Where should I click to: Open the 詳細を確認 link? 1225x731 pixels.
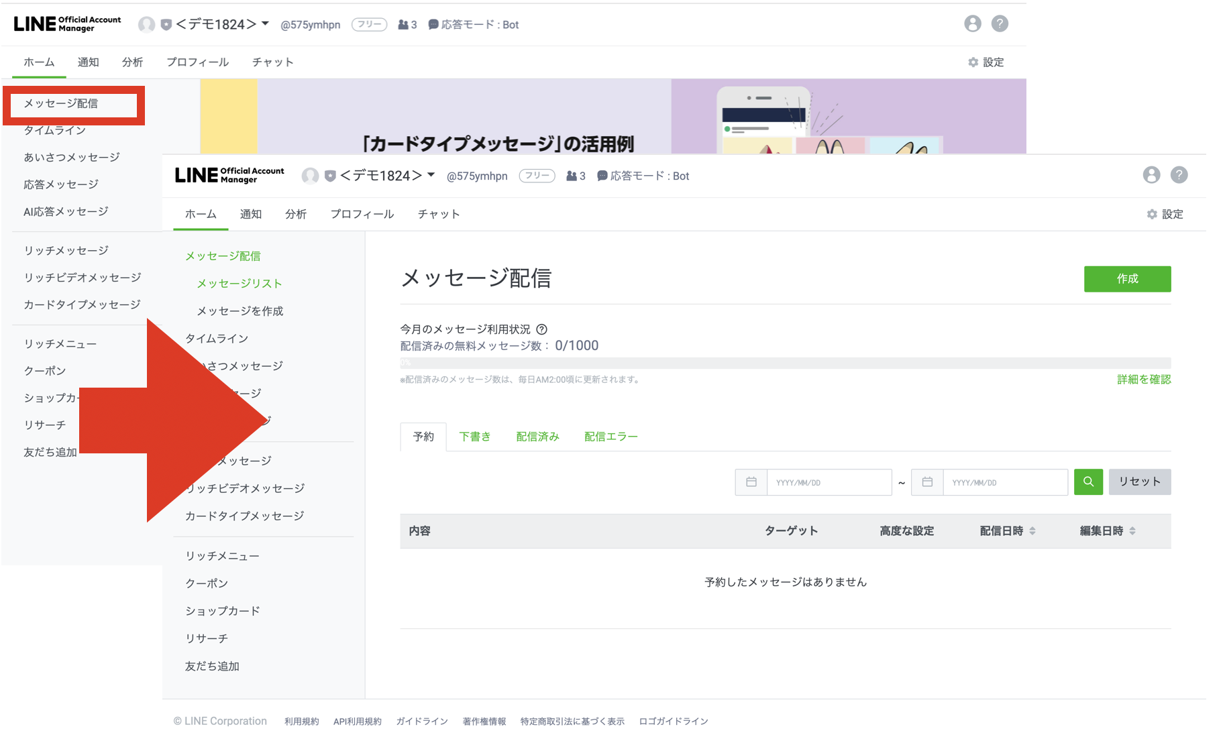point(1144,380)
